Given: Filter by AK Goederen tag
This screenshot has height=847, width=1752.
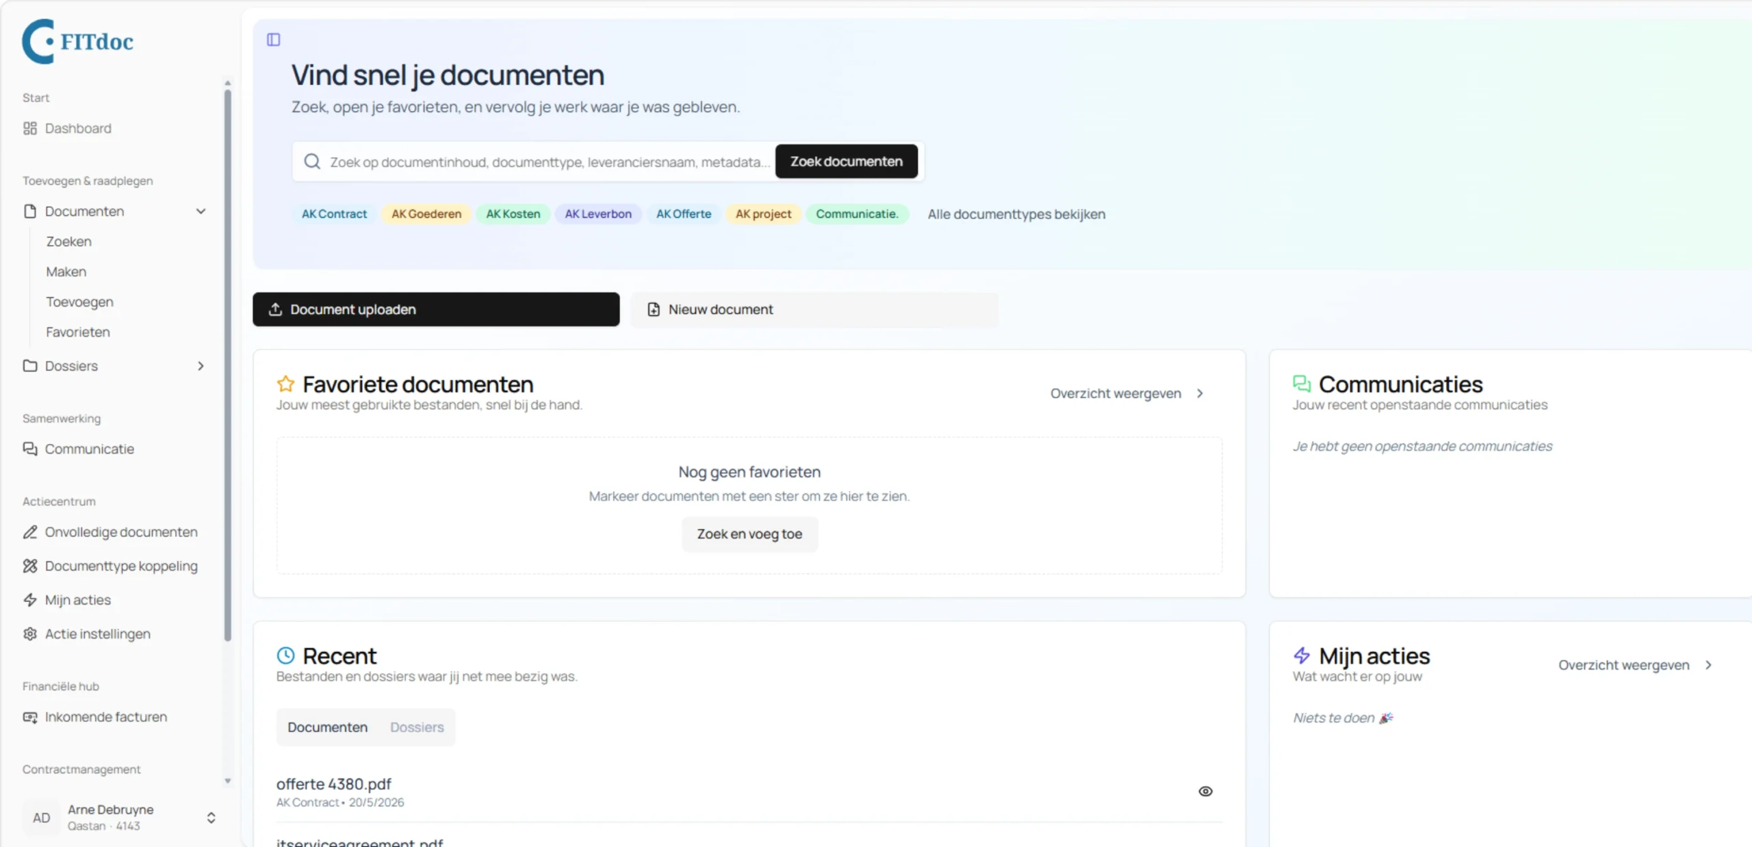Looking at the screenshot, I should tap(426, 214).
